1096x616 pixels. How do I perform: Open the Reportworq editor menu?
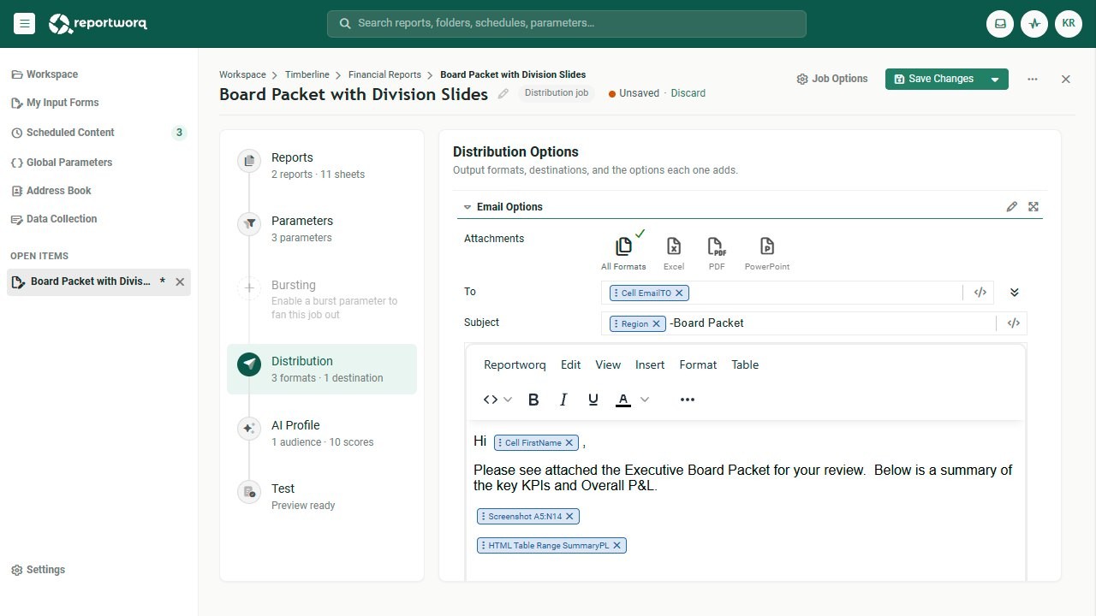click(515, 364)
